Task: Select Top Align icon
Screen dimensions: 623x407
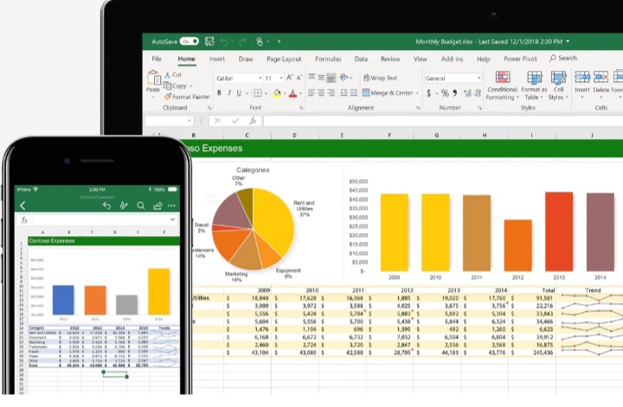Action: pos(311,78)
